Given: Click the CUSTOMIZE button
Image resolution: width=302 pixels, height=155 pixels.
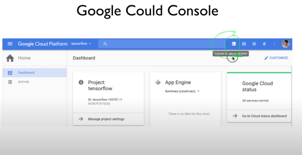Looking at the screenshot, I should 276,58.
